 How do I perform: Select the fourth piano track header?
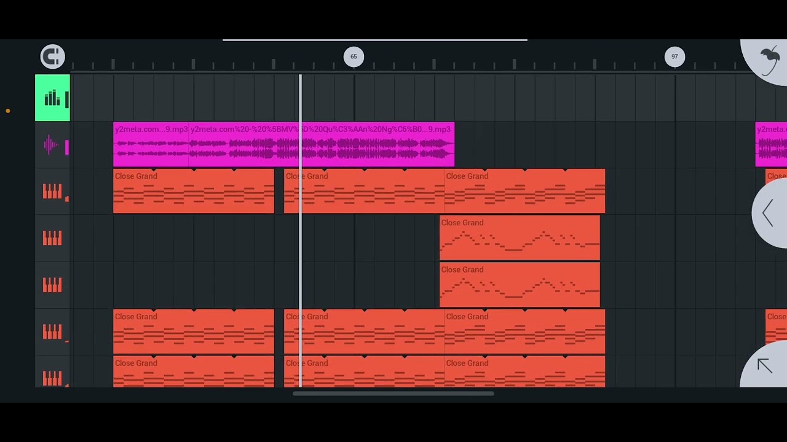pyautogui.click(x=52, y=332)
